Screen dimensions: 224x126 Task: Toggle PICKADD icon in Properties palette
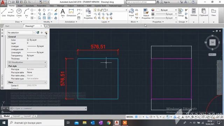click(x=38, y=33)
